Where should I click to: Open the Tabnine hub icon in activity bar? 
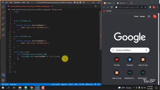coord(3,35)
